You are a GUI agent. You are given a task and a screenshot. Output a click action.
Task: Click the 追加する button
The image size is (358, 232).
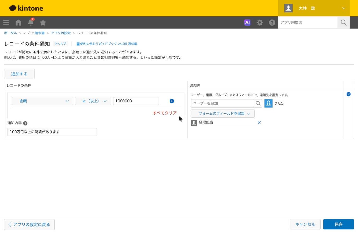19,74
